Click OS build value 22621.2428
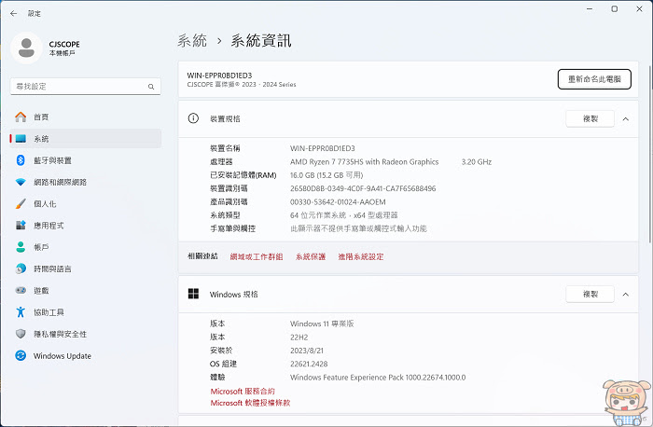The image size is (653, 427). pos(309,364)
